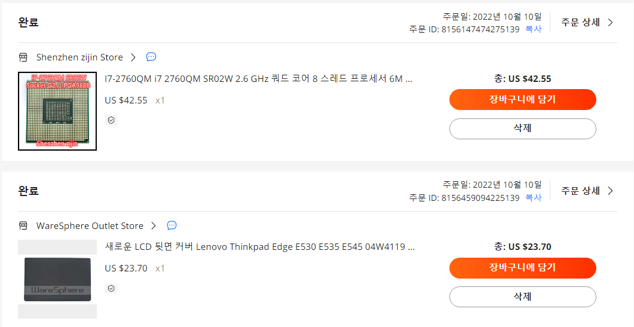The image size is (634, 327).
Task: Click the buyer protection shield on CPU order
Action: coord(111,120)
